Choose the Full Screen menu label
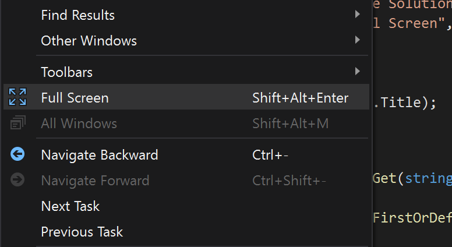Screen dimensions: 452x247 tap(75, 98)
